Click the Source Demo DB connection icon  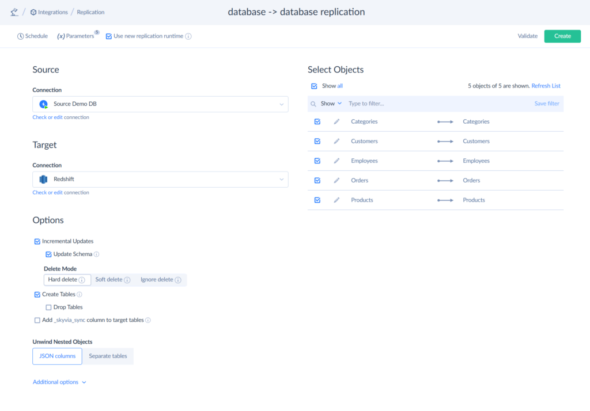[44, 104]
